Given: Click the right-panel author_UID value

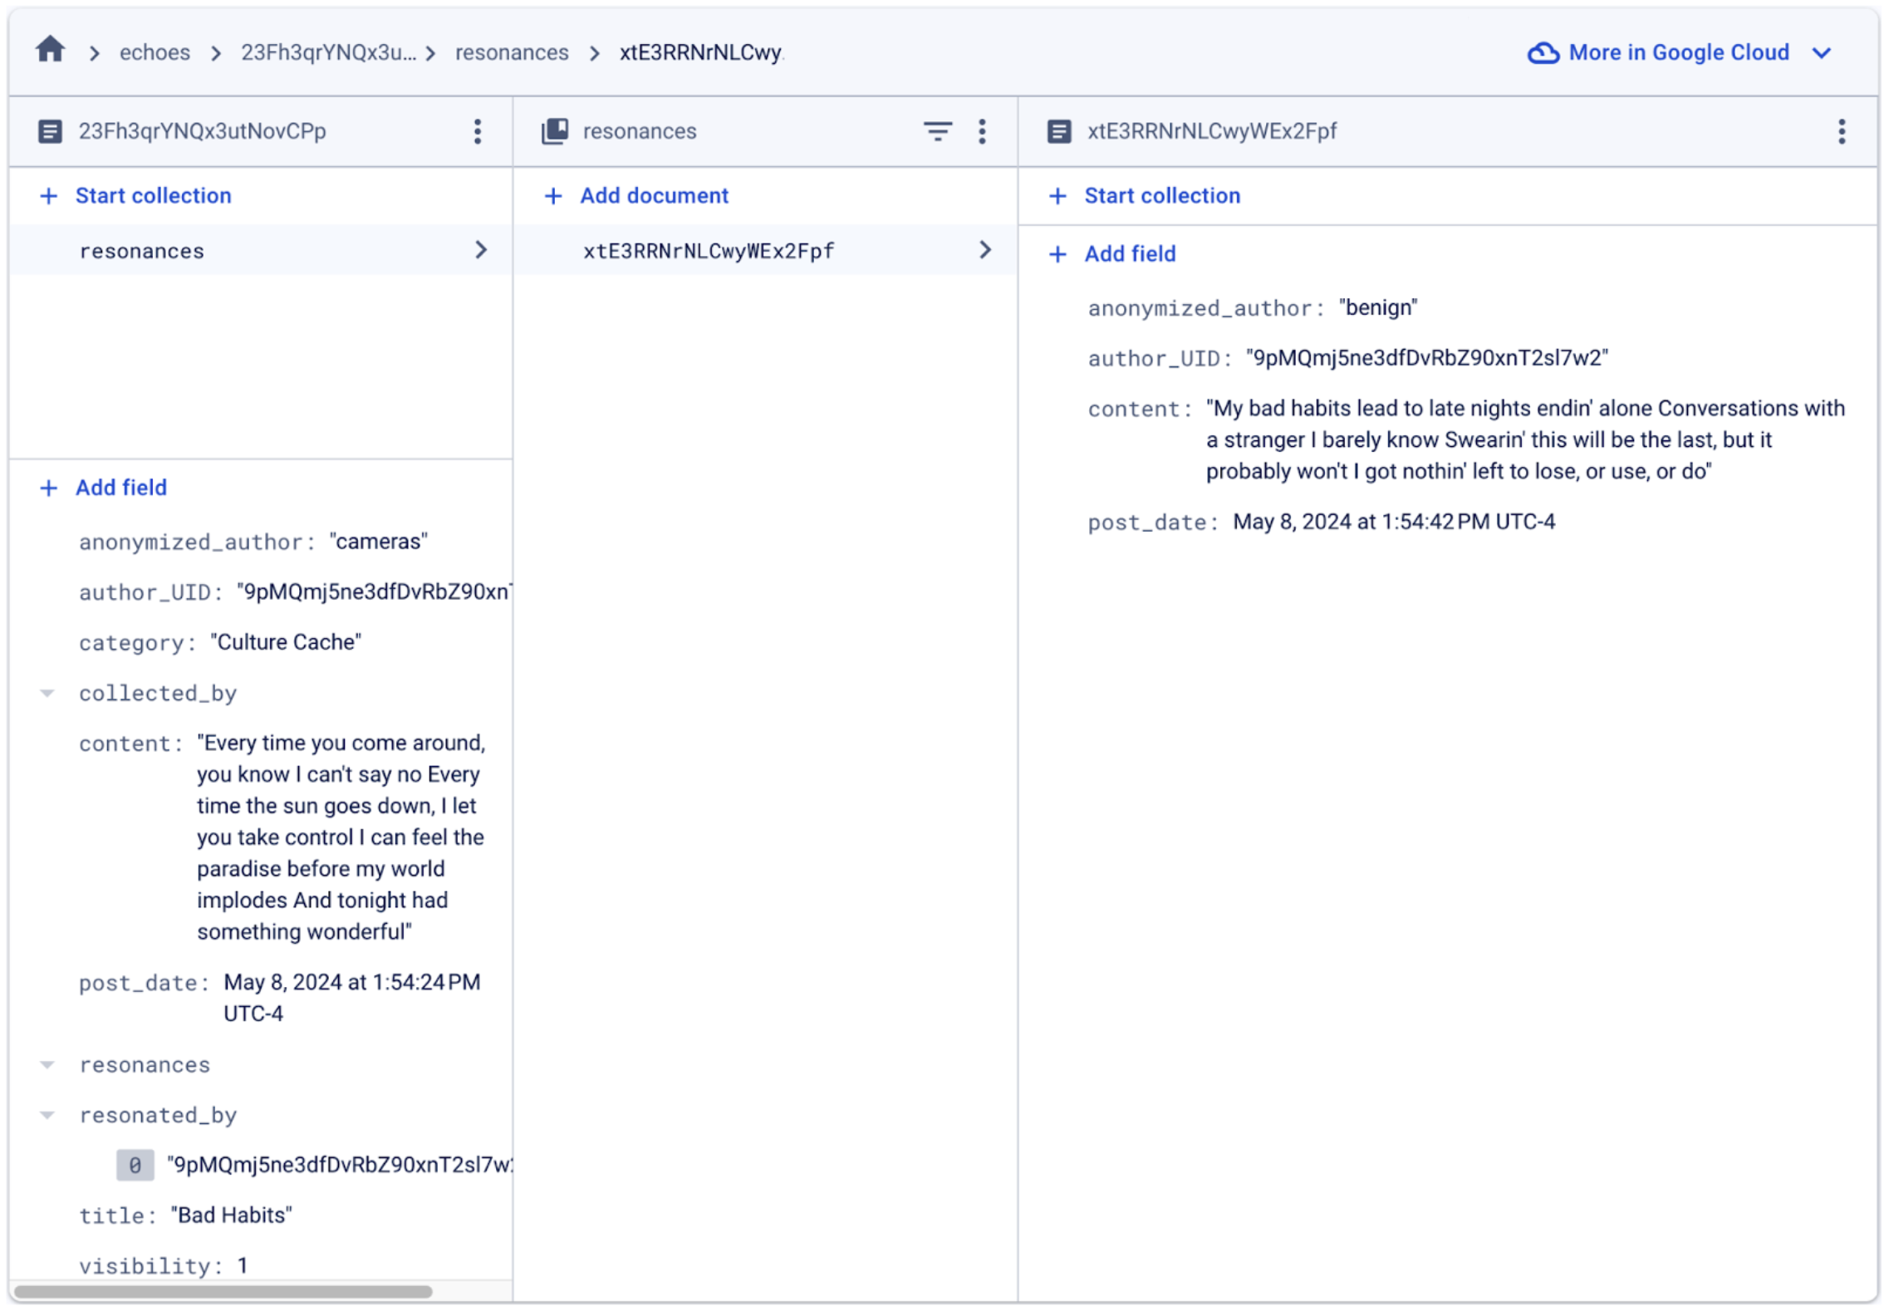Looking at the screenshot, I should click(x=1427, y=357).
